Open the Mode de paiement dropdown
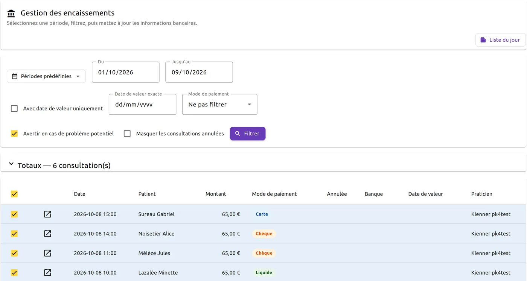Screen dimensions: 527x281 (x=220, y=105)
